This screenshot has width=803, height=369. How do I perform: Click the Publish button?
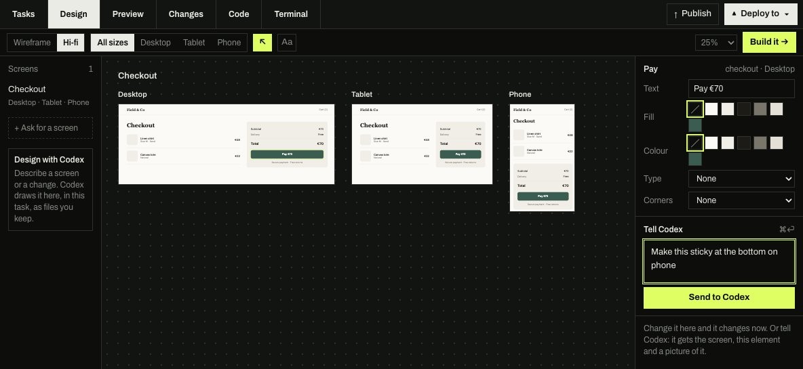693,14
